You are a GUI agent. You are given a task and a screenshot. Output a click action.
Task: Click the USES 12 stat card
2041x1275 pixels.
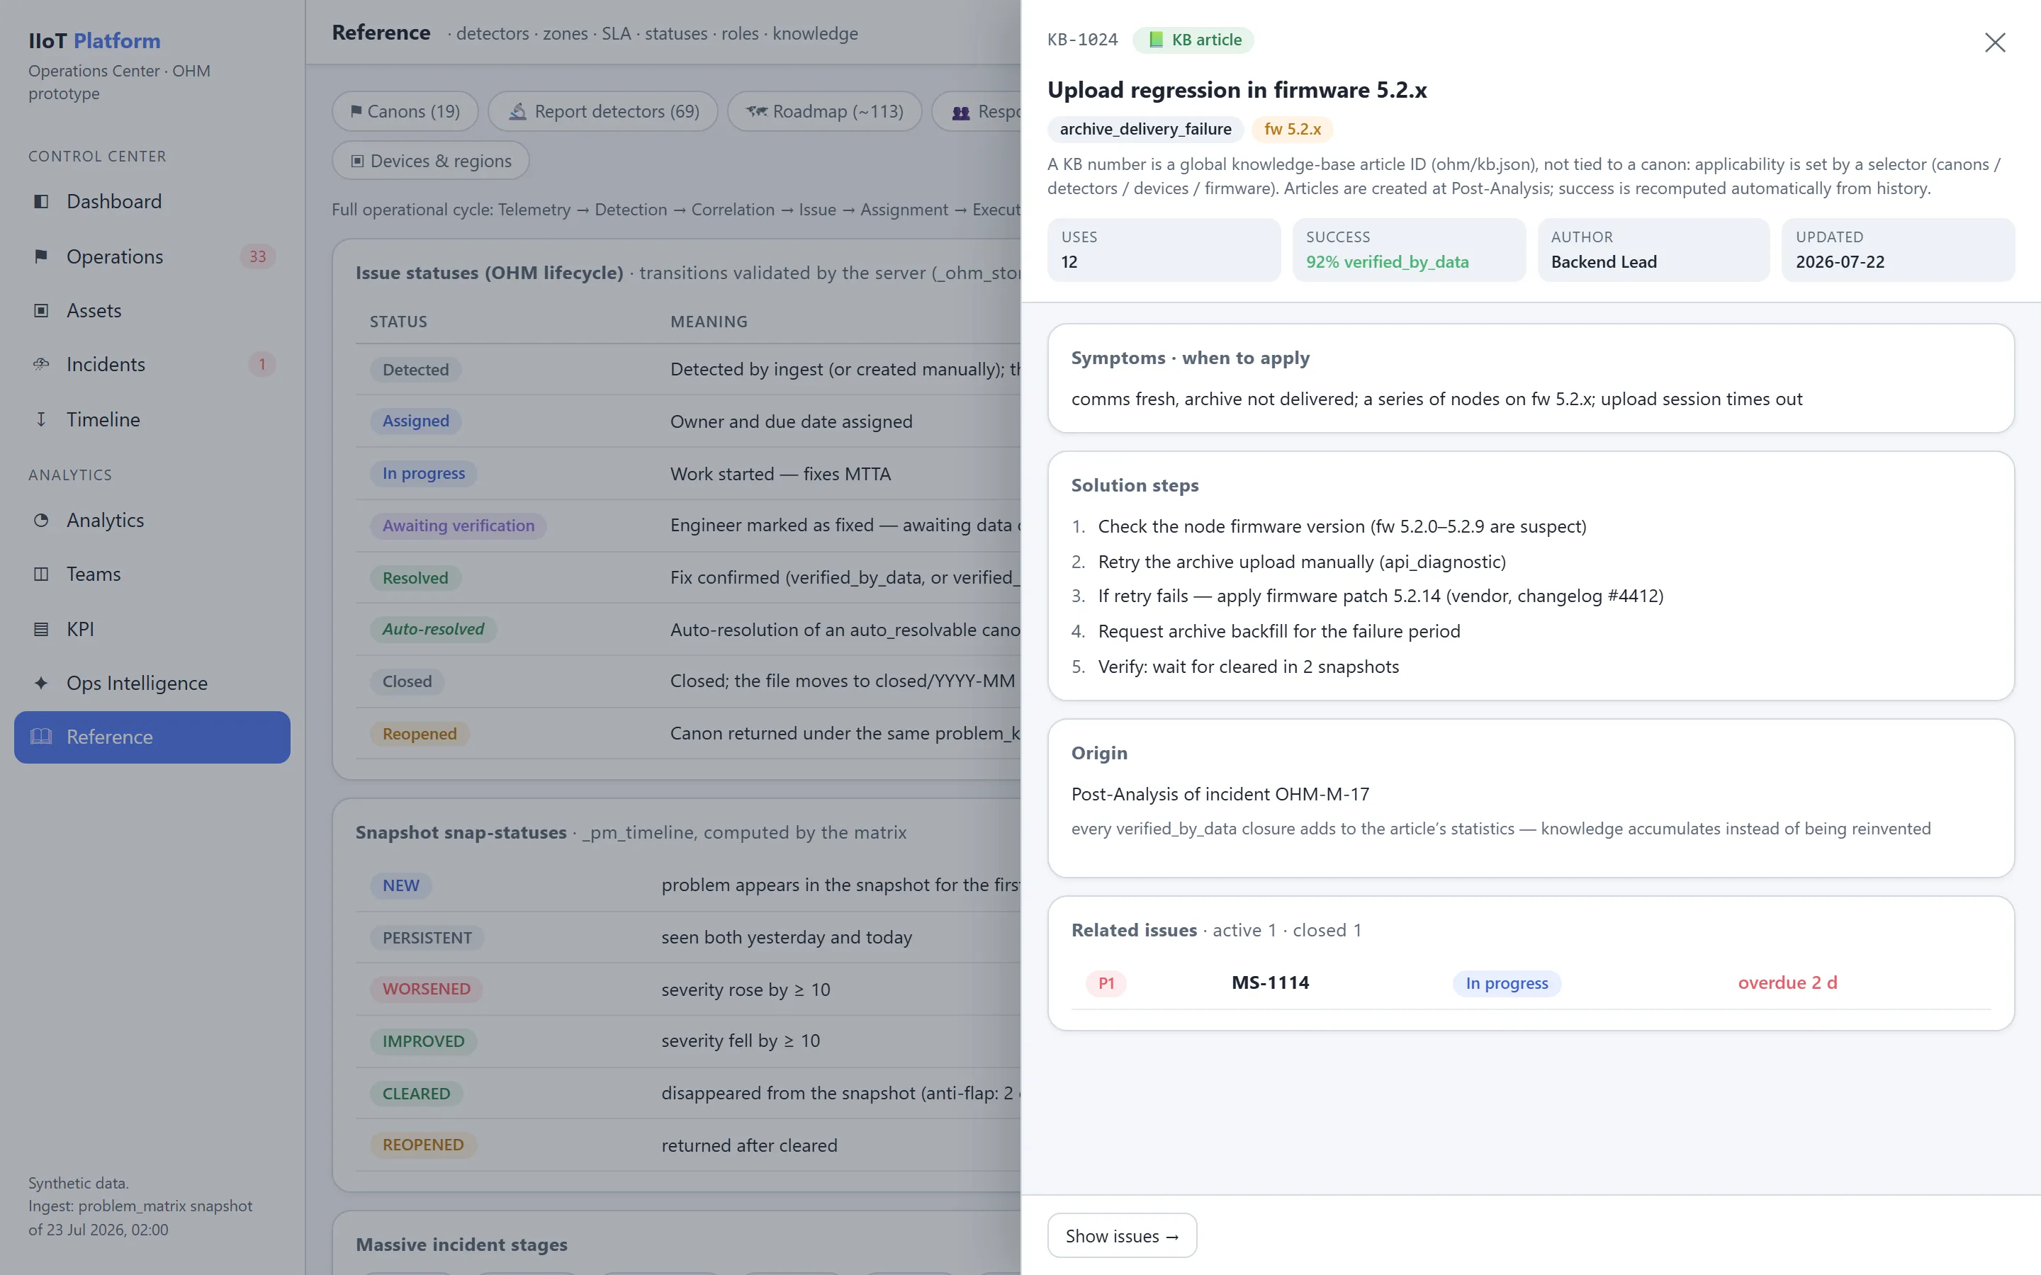pyautogui.click(x=1164, y=249)
